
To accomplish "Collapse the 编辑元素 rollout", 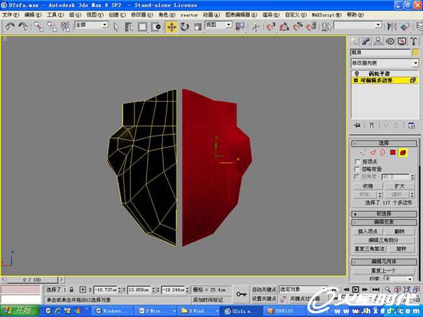I will click(384, 222).
